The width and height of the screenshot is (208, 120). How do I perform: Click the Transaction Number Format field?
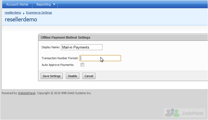point(100,58)
